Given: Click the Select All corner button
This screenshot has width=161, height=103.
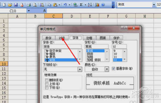Looking at the screenshot, I should click(4, 16).
